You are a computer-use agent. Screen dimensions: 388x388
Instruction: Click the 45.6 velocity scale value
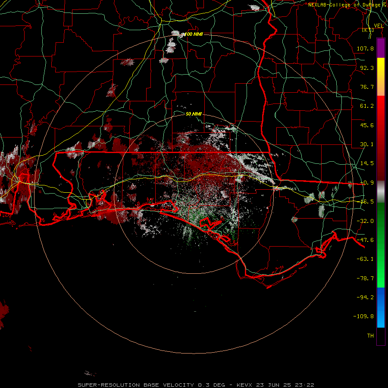click(x=367, y=125)
